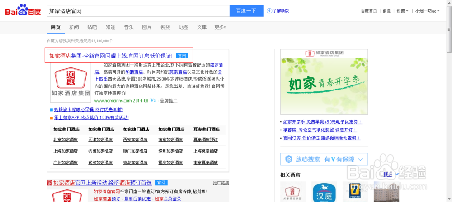This screenshot has width=452, height=202.
Task: Open the 杭州如家酒店 link
Action: (100, 151)
